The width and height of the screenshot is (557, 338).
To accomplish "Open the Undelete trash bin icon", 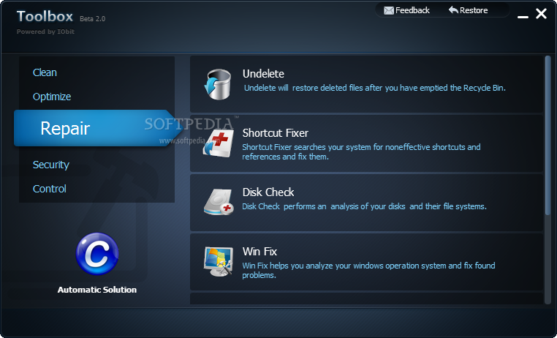I will [218, 84].
